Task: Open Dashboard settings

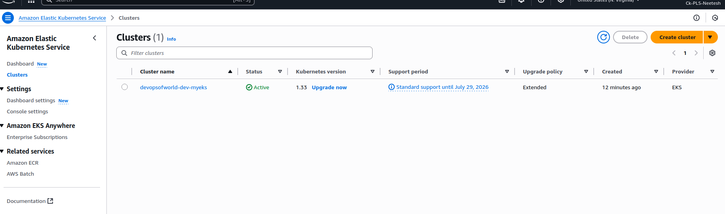Action: click(31, 100)
